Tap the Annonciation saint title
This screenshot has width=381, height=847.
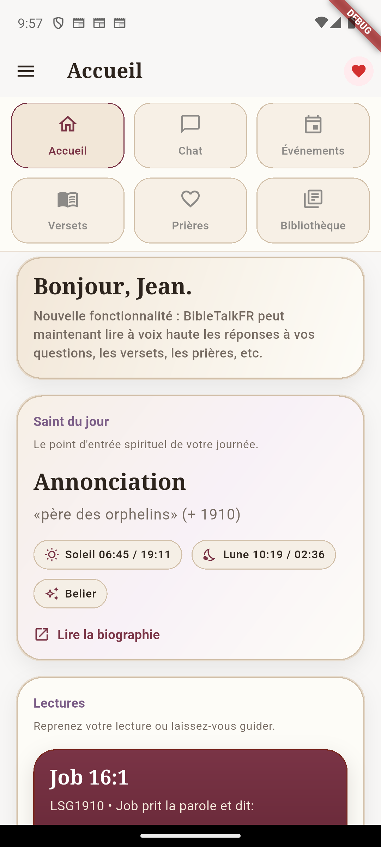(110, 482)
